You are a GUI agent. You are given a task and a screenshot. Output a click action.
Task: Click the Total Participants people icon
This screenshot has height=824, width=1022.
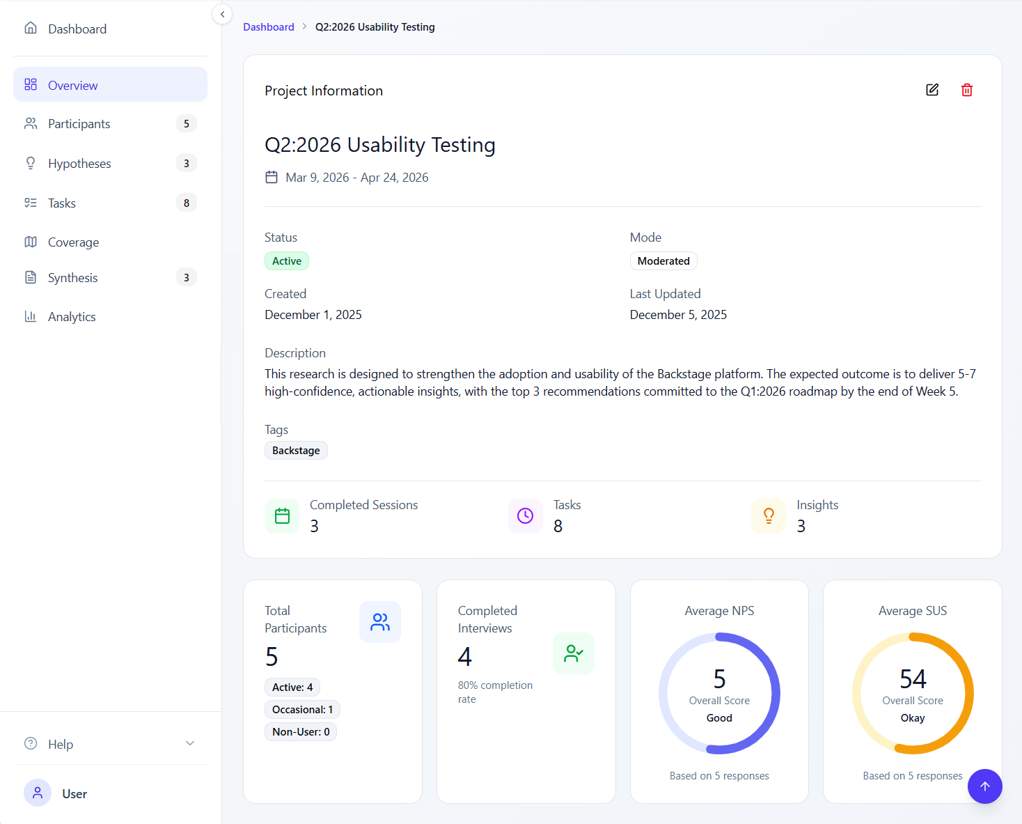click(x=380, y=622)
